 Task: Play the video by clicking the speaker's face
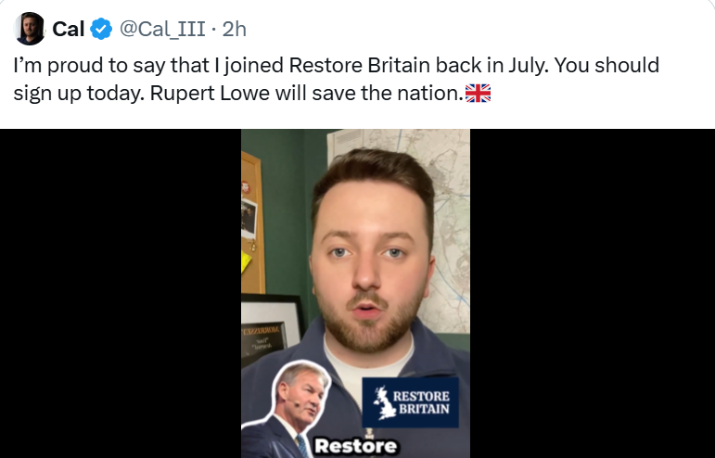click(369, 269)
